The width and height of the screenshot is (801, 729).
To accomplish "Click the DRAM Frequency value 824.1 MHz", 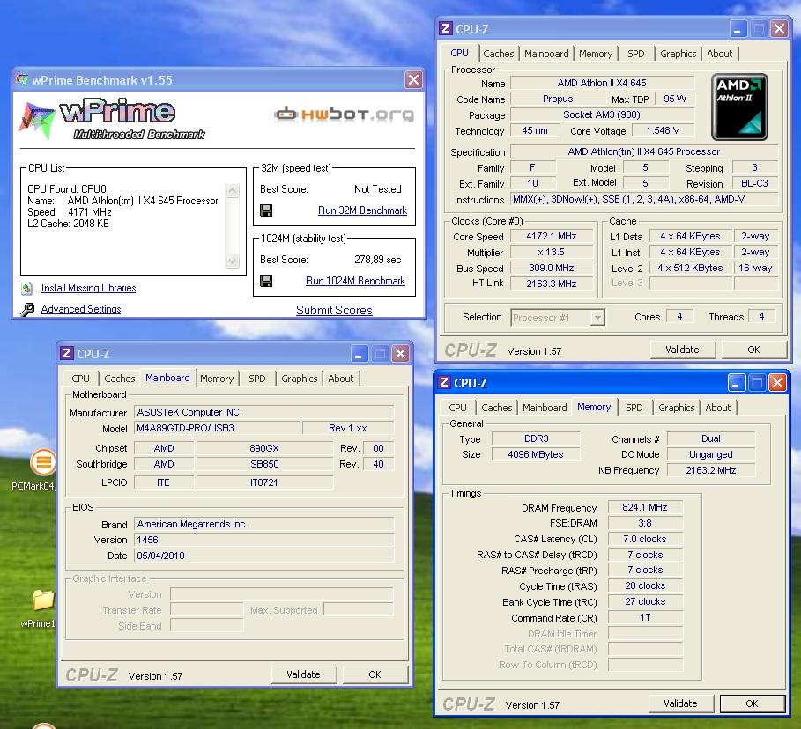I will (645, 507).
